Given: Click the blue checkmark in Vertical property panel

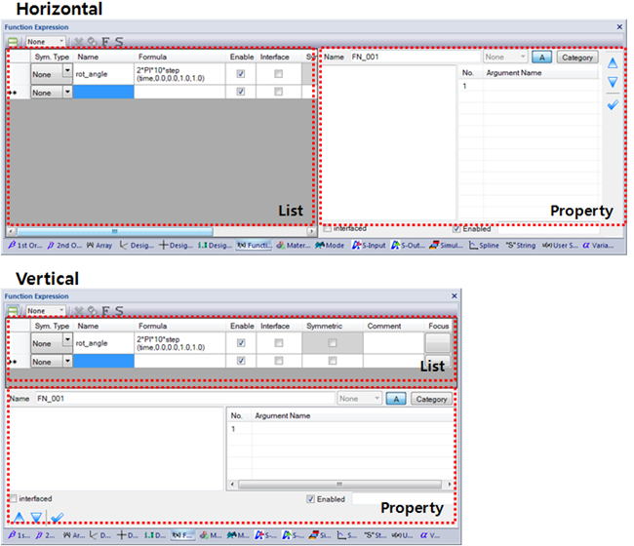Looking at the screenshot, I should tap(58, 517).
